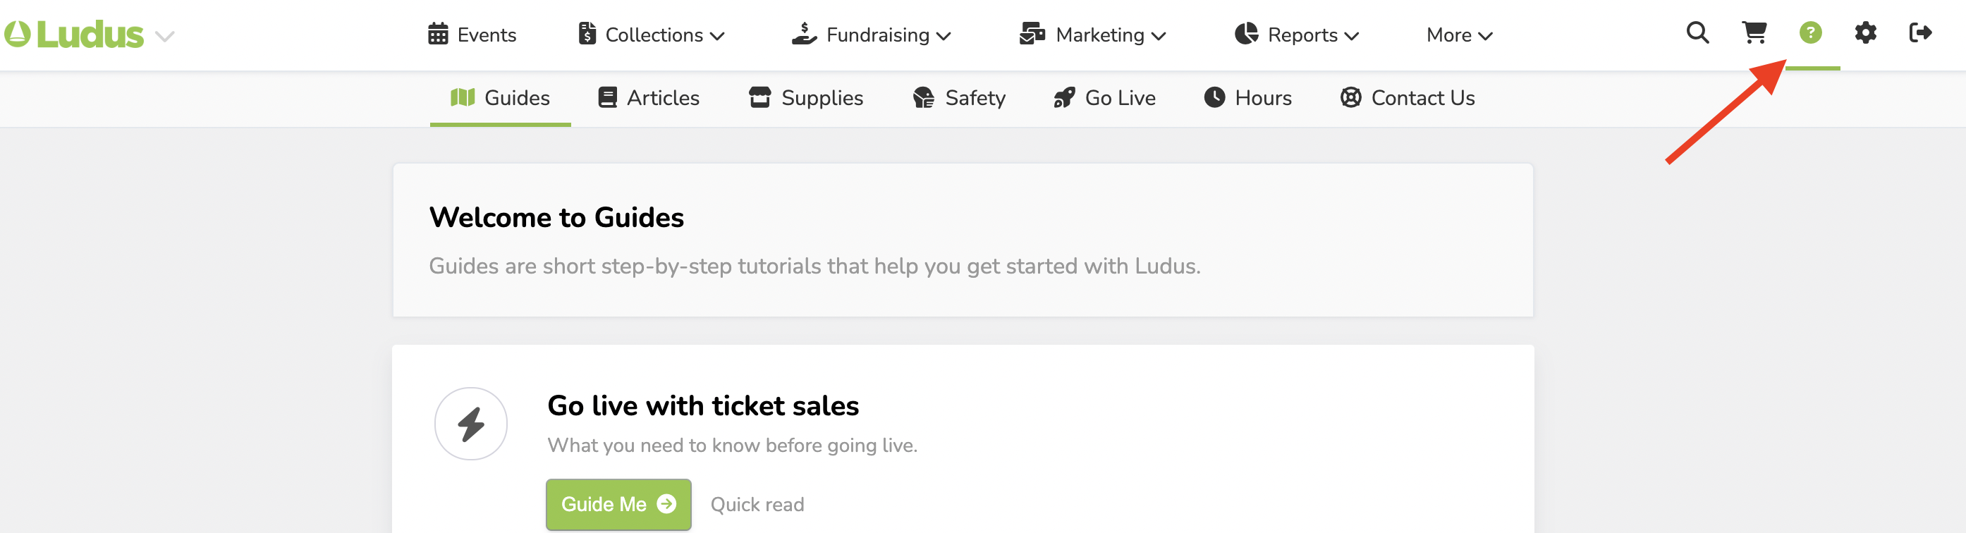Image resolution: width=1966 pixels, height=533 pixels.
Task: Click the search magnifier icon
Action: [1697, 33]
